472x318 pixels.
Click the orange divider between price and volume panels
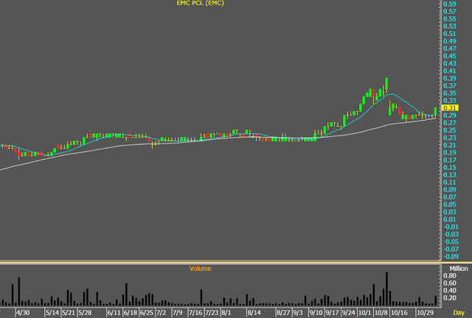click(x=221, y=263)
